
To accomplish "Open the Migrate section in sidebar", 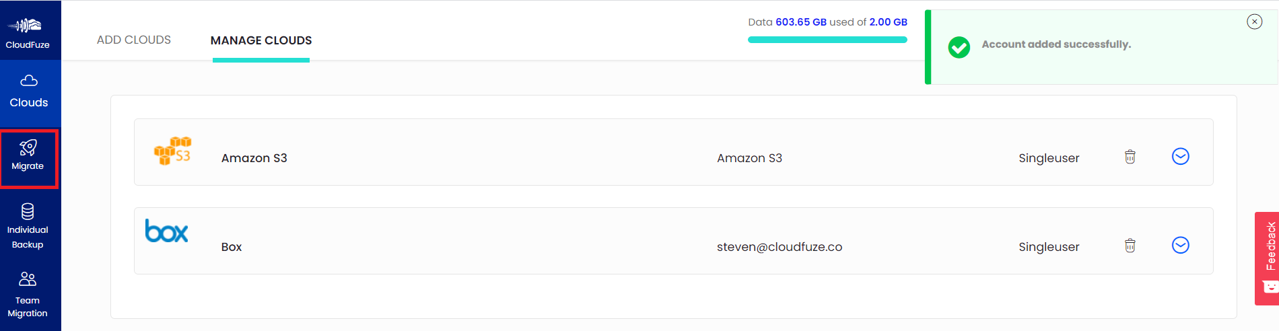I will [x=28, y=157].
